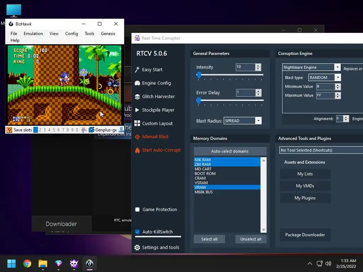Open My Computer desktop monitor icon
363x272 pixels.
point(14,11)
